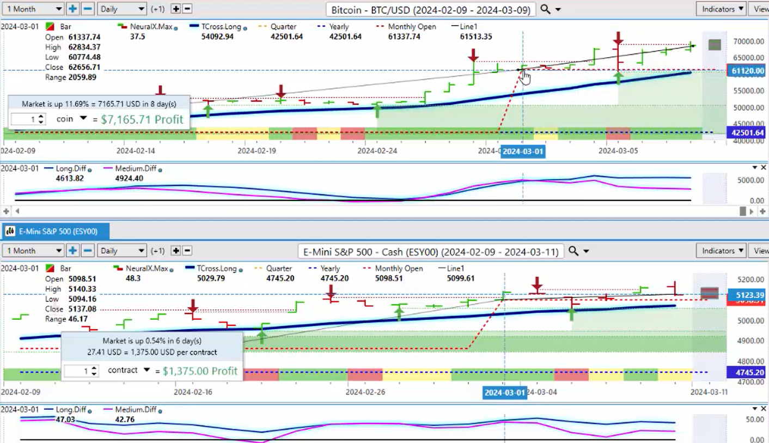The image size is (769, 443).
Task: Open Bitcoin Long.Diff settings dot
Action: 89,171
